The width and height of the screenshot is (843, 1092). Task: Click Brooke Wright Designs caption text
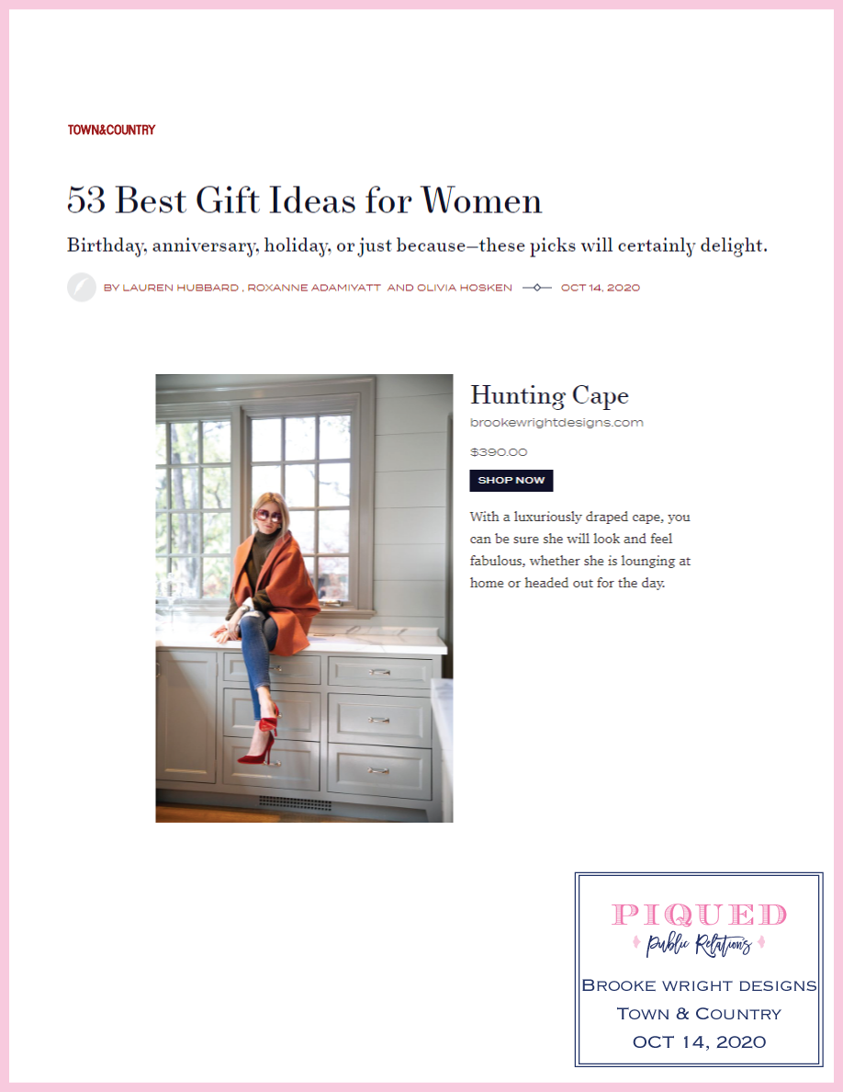coord(699,985)
